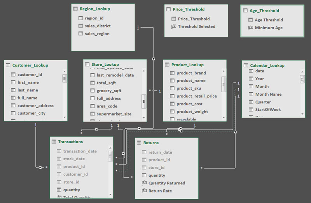Click the fx icon next to Minimum Age
Image resolution: width=311 pixels, height=203 pixels.
pyautogui.click(x=250, y=28)
